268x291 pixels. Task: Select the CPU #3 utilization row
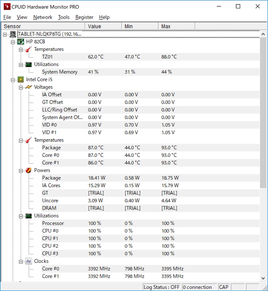coord(150,254)
